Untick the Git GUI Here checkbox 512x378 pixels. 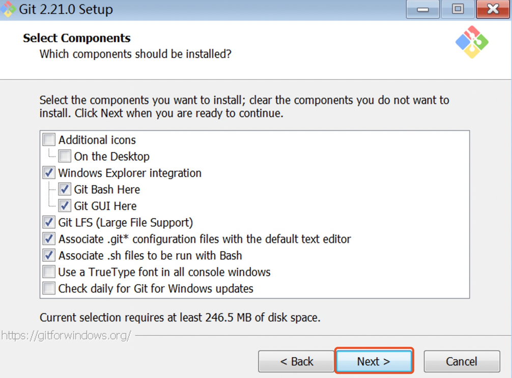[x=65, y=206]
